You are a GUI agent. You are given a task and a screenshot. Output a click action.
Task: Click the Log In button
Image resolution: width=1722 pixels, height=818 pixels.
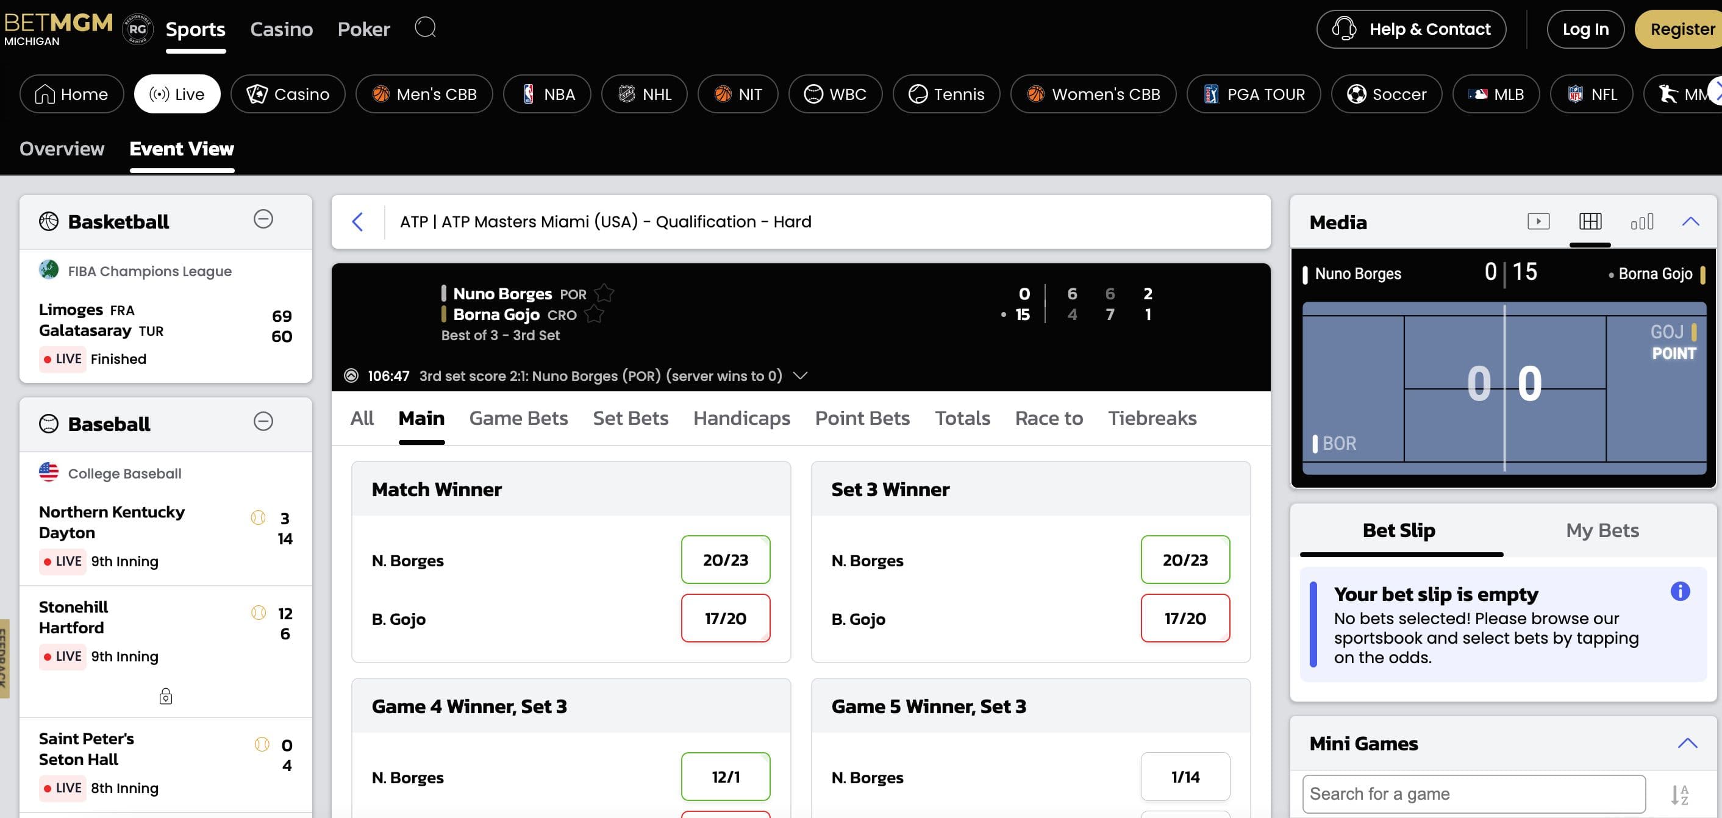point(1585,29)
